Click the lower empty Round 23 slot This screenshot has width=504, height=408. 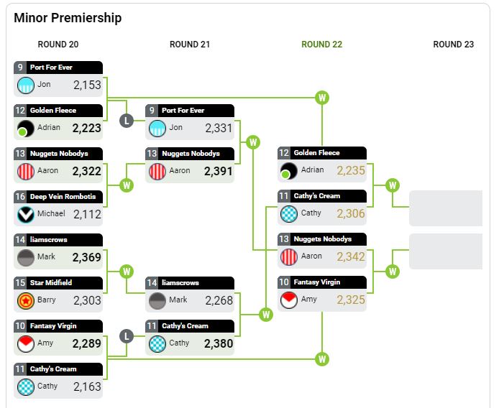446,251
